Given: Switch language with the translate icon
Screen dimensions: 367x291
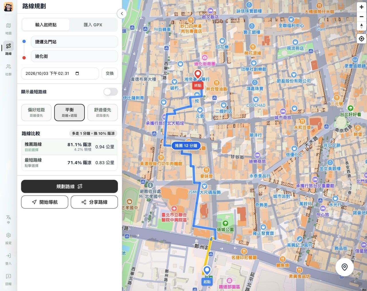Looking at the screenshot, I should pyautogui.click(x=8, y=220).
